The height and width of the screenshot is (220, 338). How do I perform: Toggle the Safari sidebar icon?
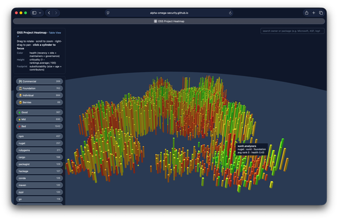[x=34, y=13]
